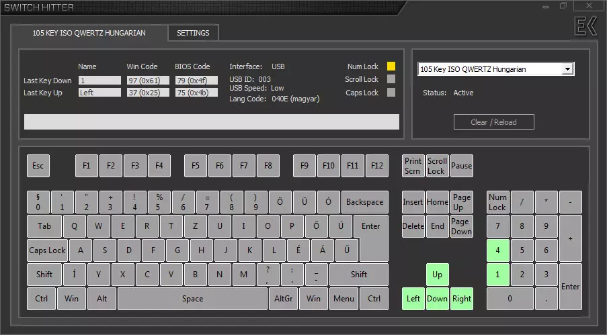Screen dimensions: 607x335
Task: Toggle the Caps Lock indicator
Action: click(x=391, y=93)
